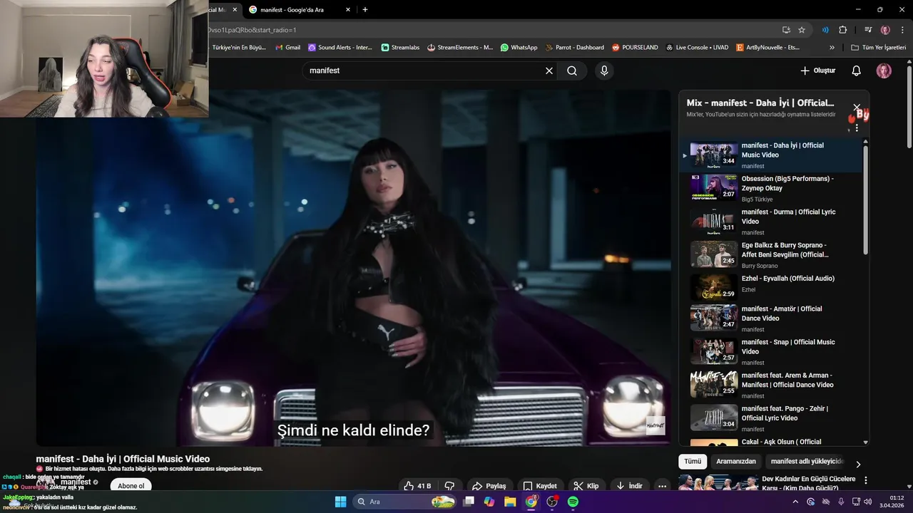Screen dimensions: 913x513
Task: Open the Chrome profile avatar
Action: point(885,30)
